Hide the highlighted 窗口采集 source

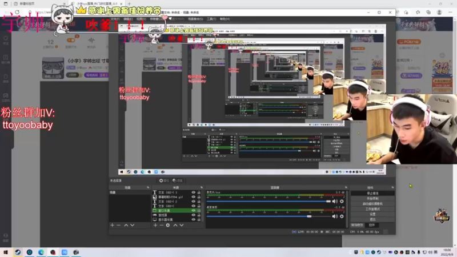[x=193, y=210]
